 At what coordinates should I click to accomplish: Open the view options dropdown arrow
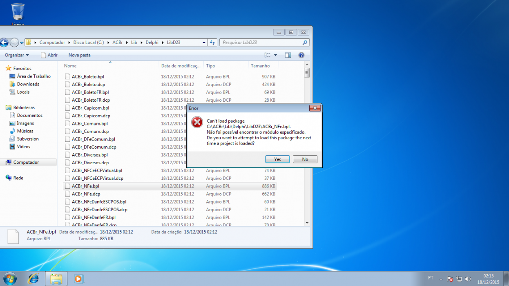[x=275, y=55]
